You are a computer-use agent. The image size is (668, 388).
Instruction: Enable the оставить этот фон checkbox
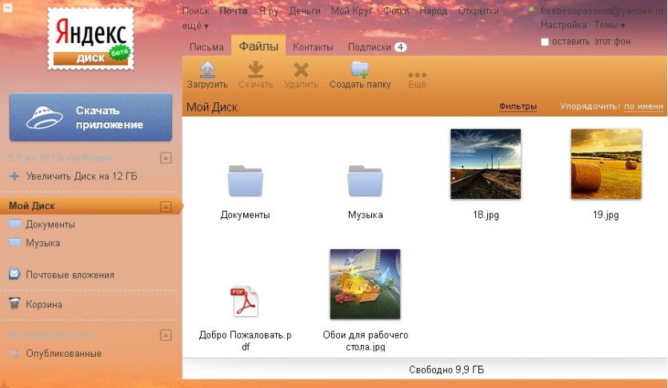545,42
